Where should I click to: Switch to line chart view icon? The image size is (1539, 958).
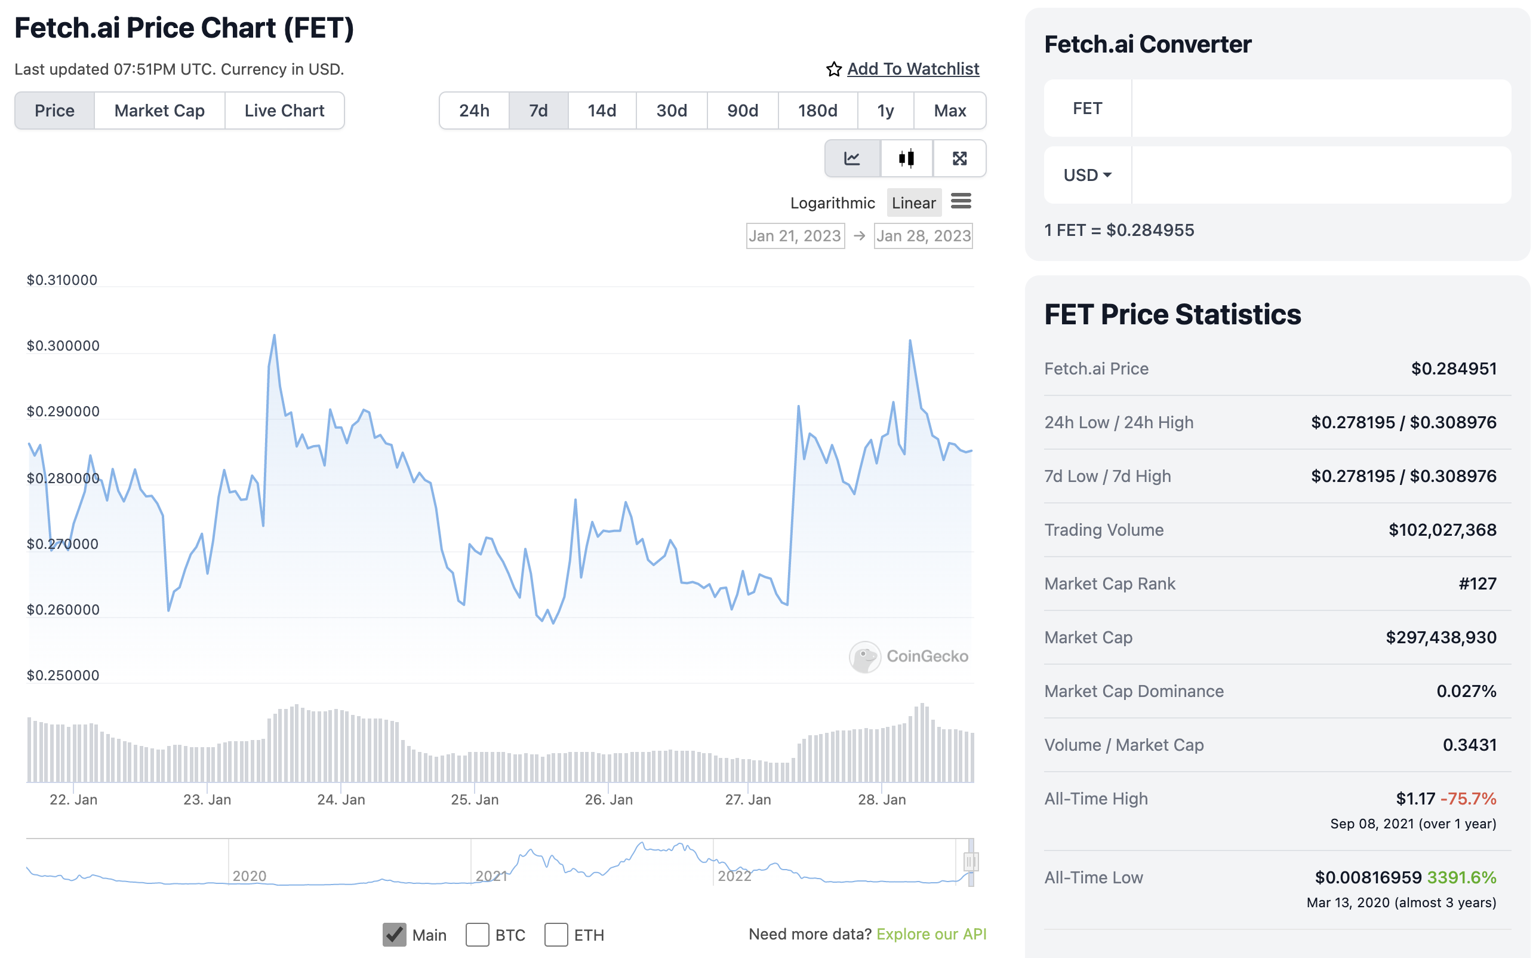click(x=852, y=158)
